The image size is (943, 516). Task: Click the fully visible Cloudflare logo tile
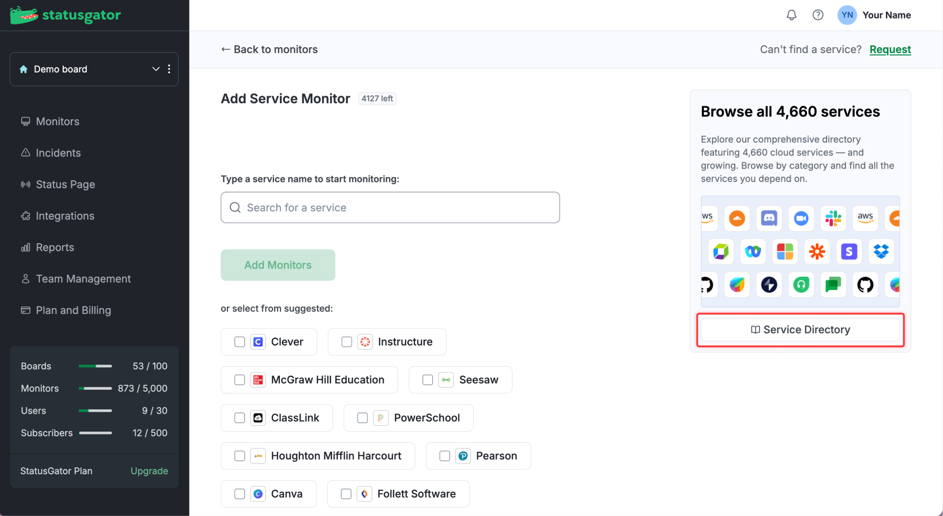click(x=737, y=218)
